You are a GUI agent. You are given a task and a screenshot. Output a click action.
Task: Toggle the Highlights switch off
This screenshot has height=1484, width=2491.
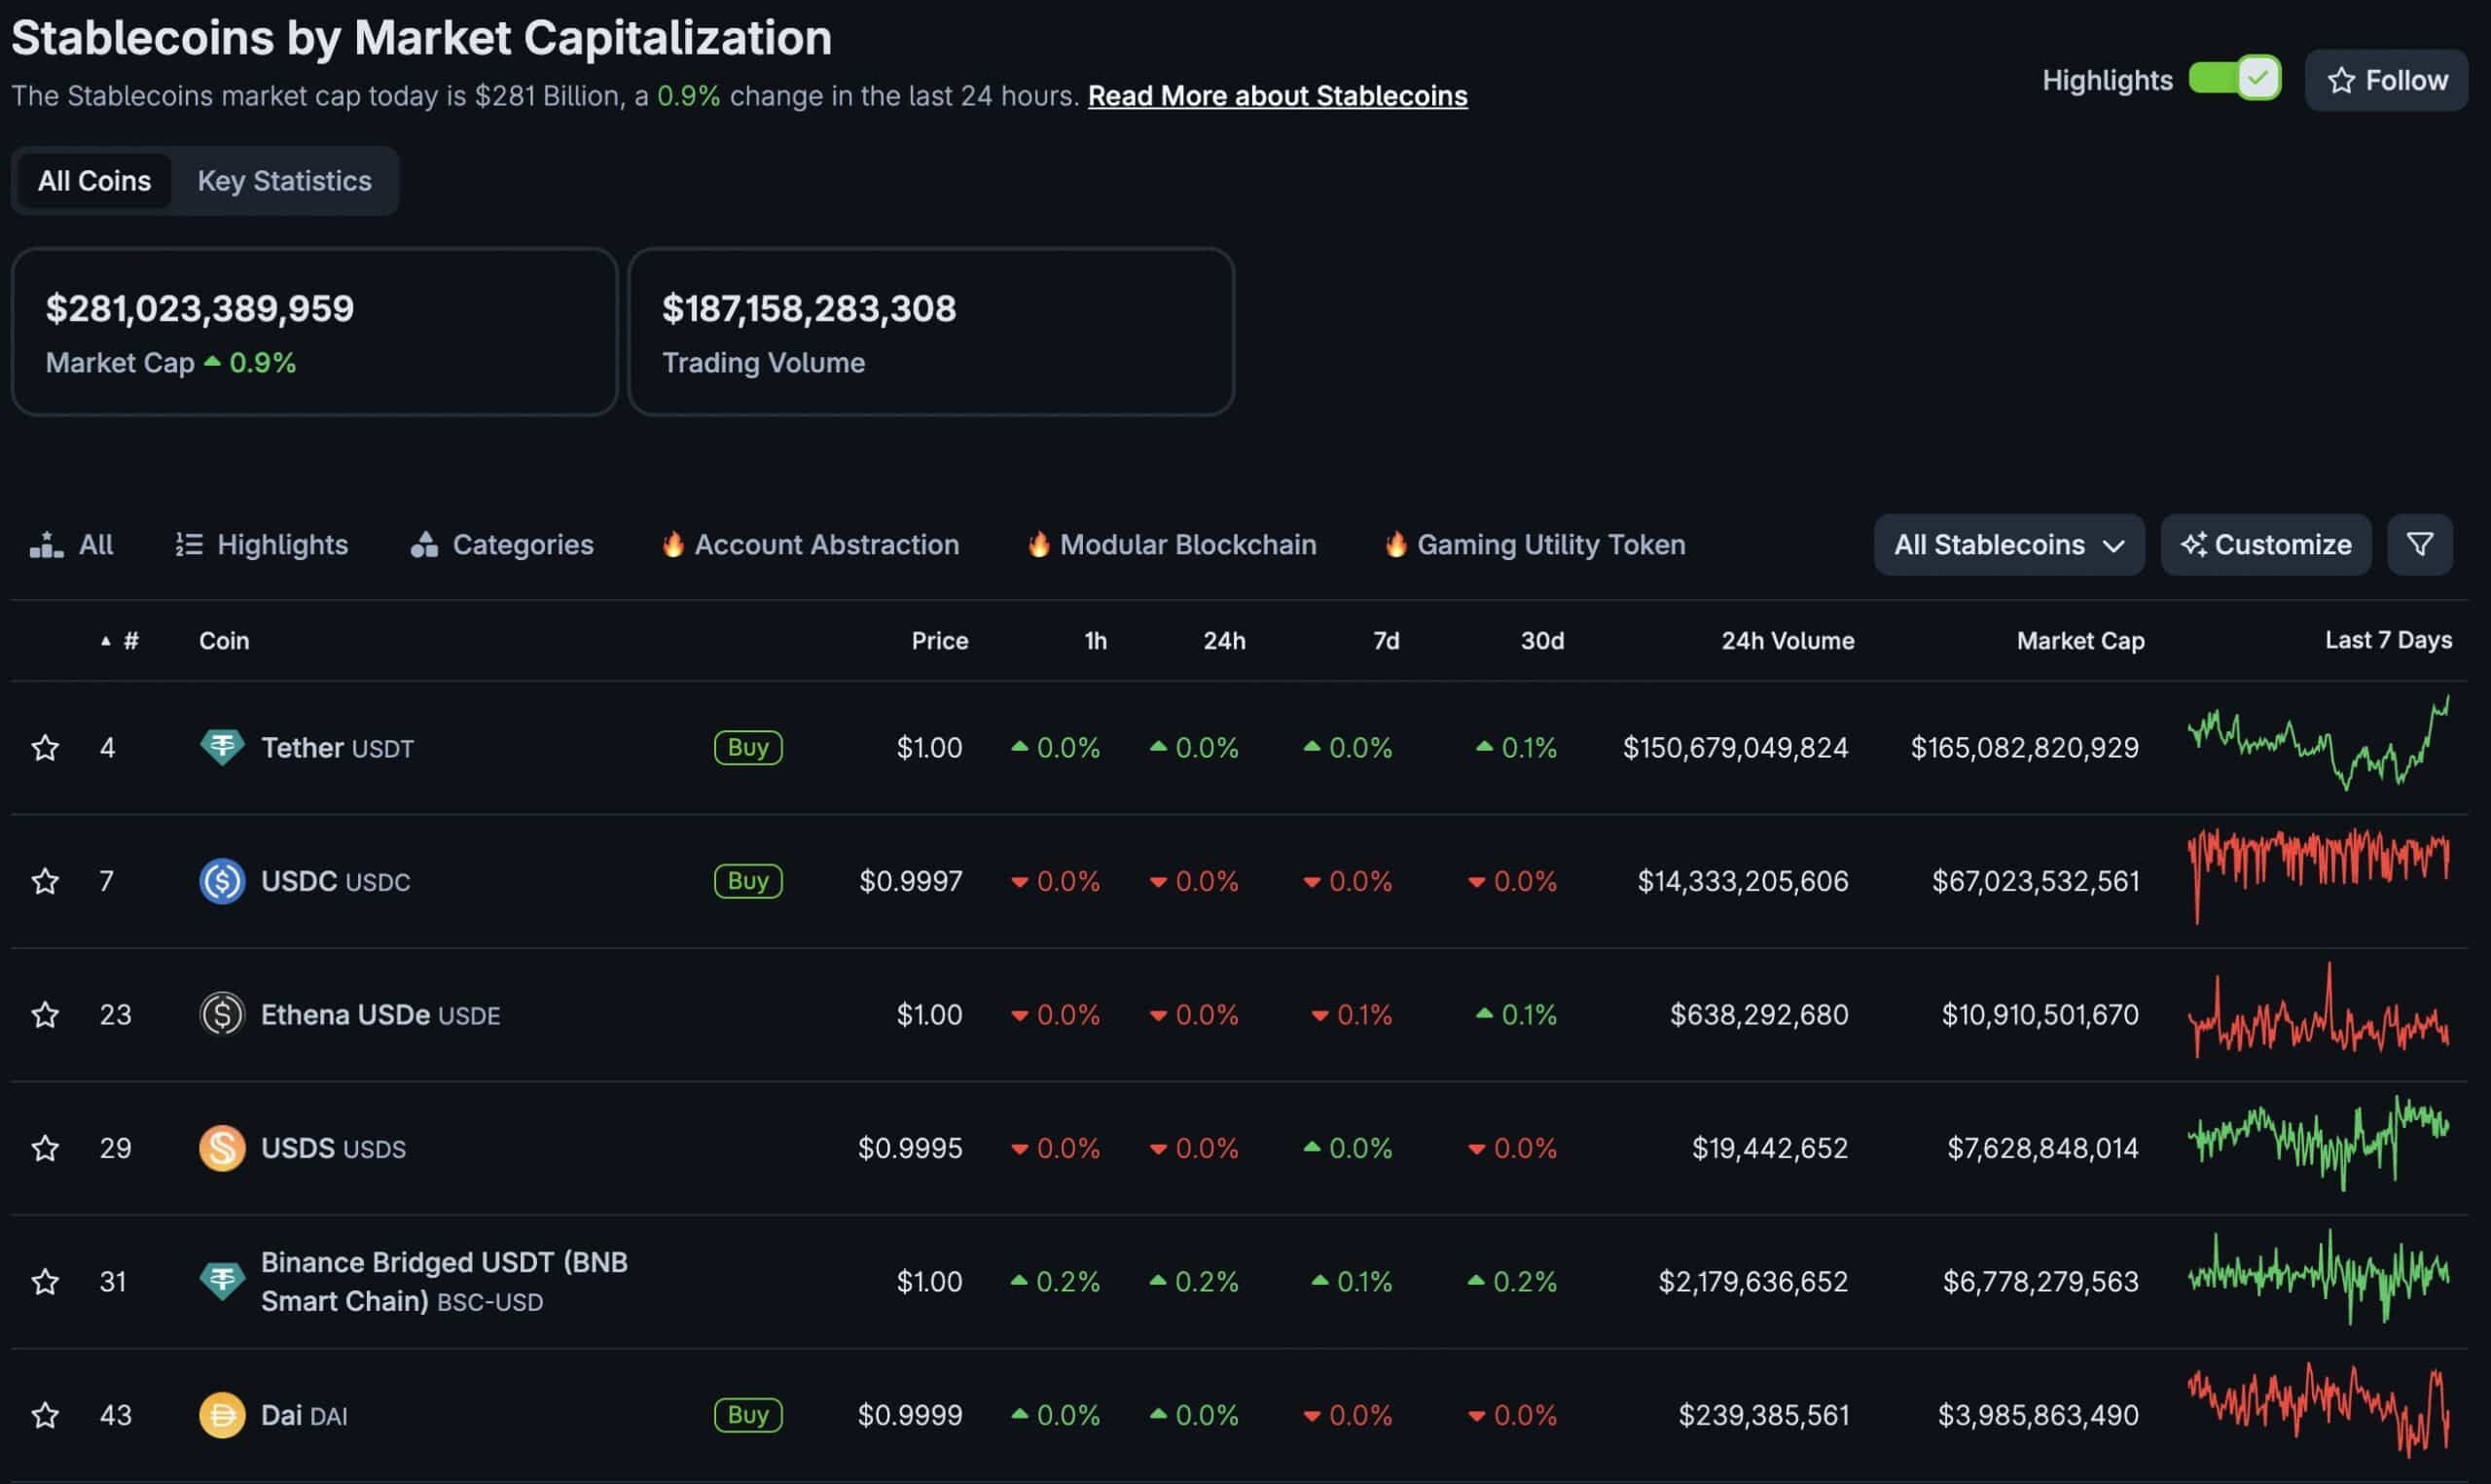(x=2235, y=78)
